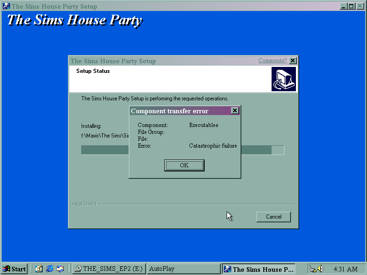The width and height of the screenshot is (367, 275).
Task: Switch to THE_SIMS_EP2 (E:) taskbar window
Action: coord(109,269)
